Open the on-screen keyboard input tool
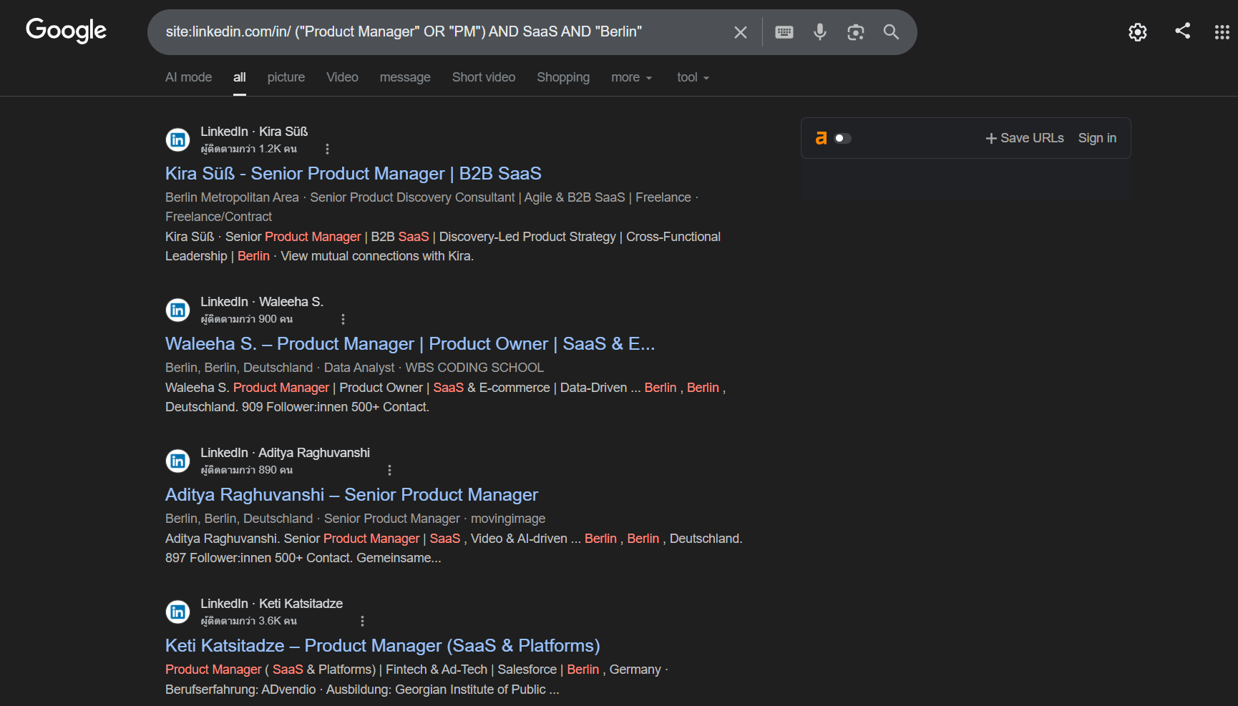This screenshot has height=706, width=1238. [x=784, y=32]
